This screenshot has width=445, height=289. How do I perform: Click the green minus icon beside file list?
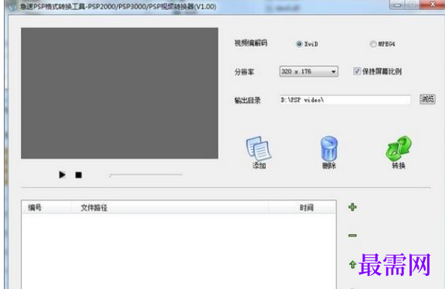(x=352, y=236)
